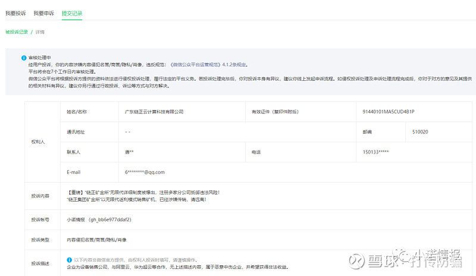Click the email 6********@qq.com
The height and width of the screenshot is (276, 476).
tap(145, 172)
